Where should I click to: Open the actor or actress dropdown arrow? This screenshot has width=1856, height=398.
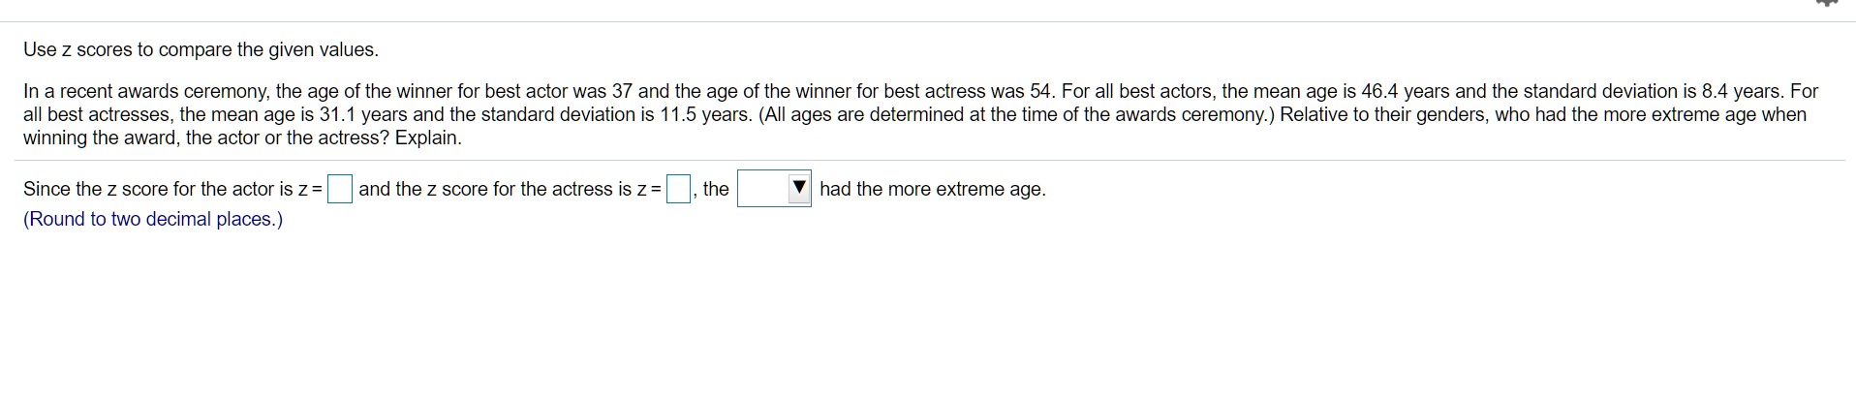click(x=799, y=188)
